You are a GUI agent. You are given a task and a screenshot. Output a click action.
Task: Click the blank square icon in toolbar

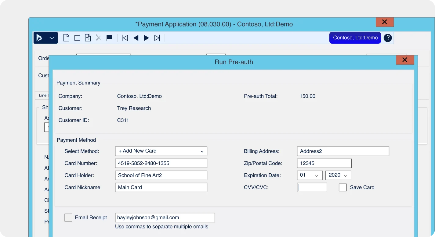pyautogui.click(x=77, y=38)
